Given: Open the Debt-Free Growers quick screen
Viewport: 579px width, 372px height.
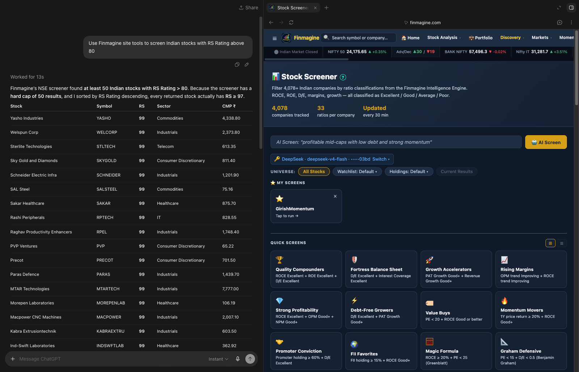Looking at the screenshot, I should [381, 310].
